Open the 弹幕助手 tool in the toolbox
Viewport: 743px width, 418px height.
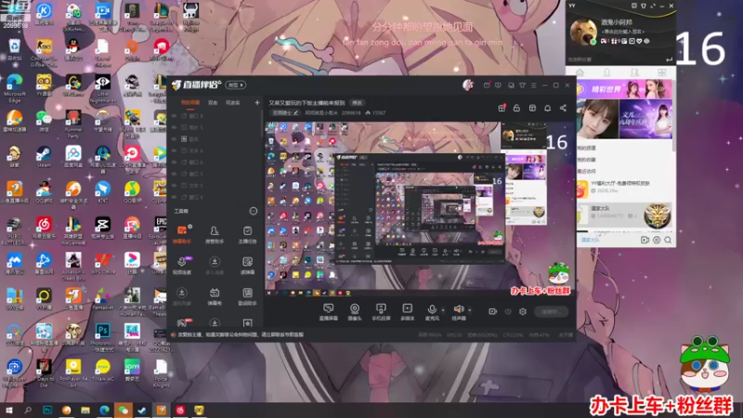pos(182,235)
